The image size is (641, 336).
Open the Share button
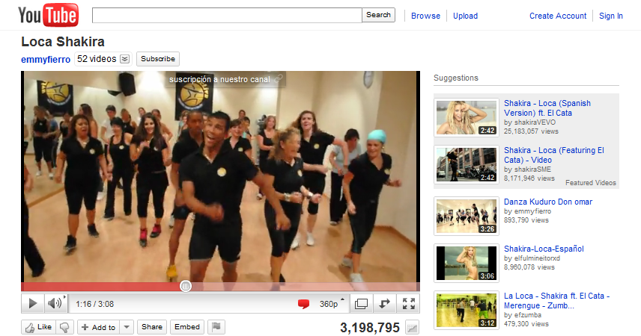152,326
